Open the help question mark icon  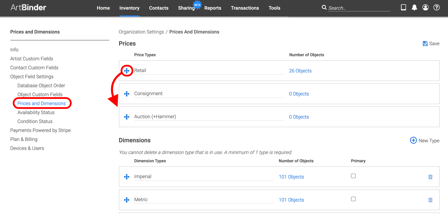pos(437,8)
